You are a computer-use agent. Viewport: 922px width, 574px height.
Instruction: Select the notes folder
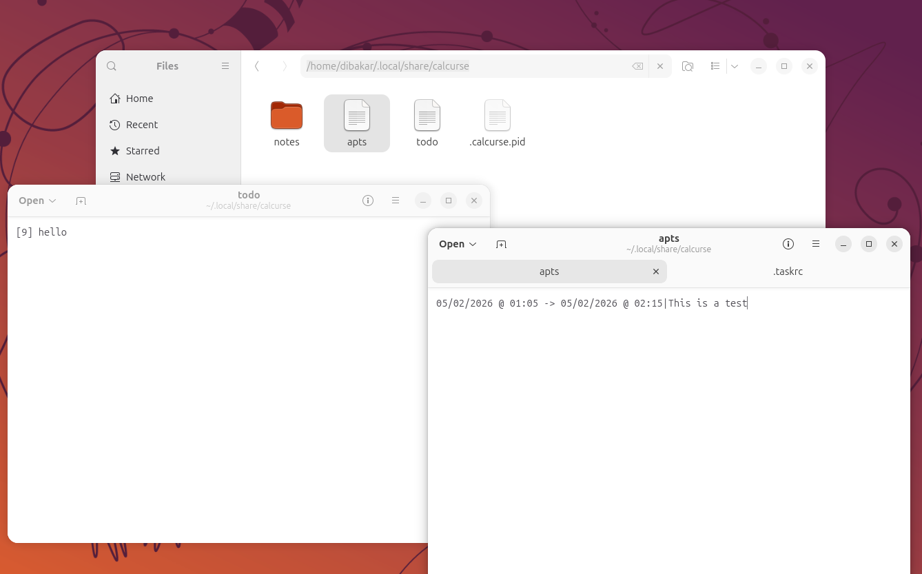[287, 123]
